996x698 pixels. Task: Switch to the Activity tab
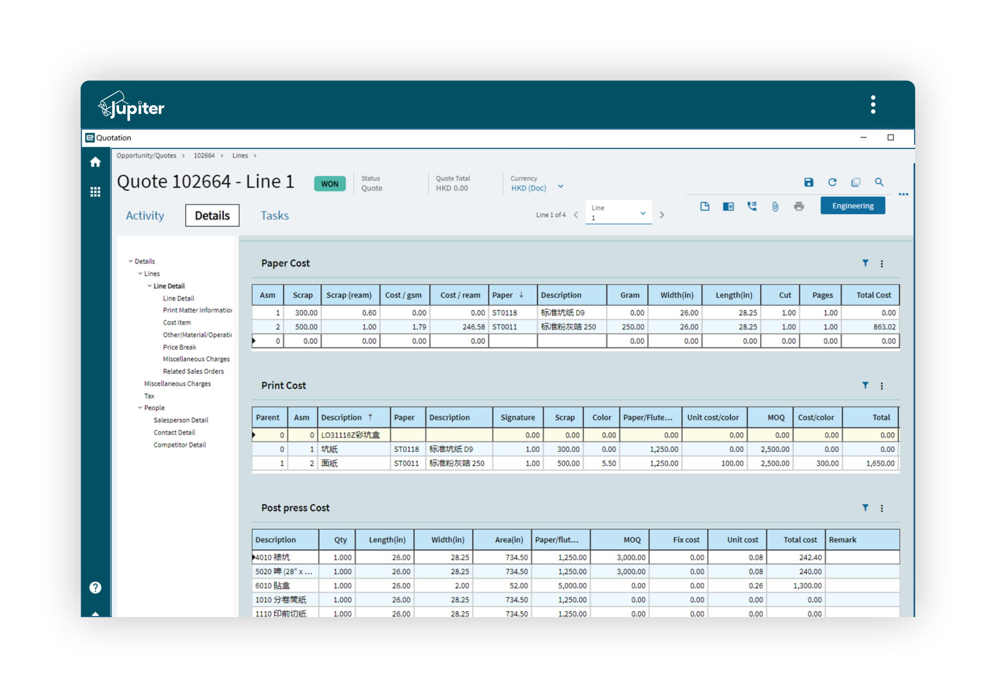tap(145, 215)
